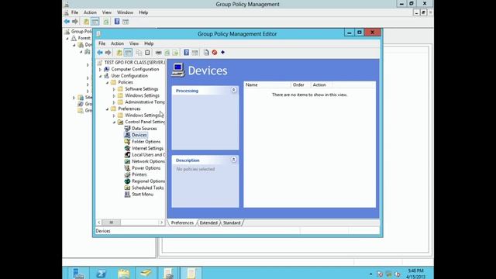Open the Server Manager taskbar icon
496x279 pixels.
click(78, 274)
